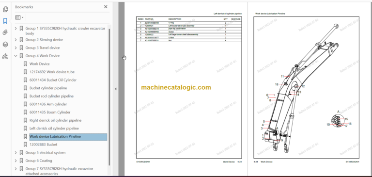Expand Group 3 Travel device
The image size is (372, 177).
click(15, 48)
